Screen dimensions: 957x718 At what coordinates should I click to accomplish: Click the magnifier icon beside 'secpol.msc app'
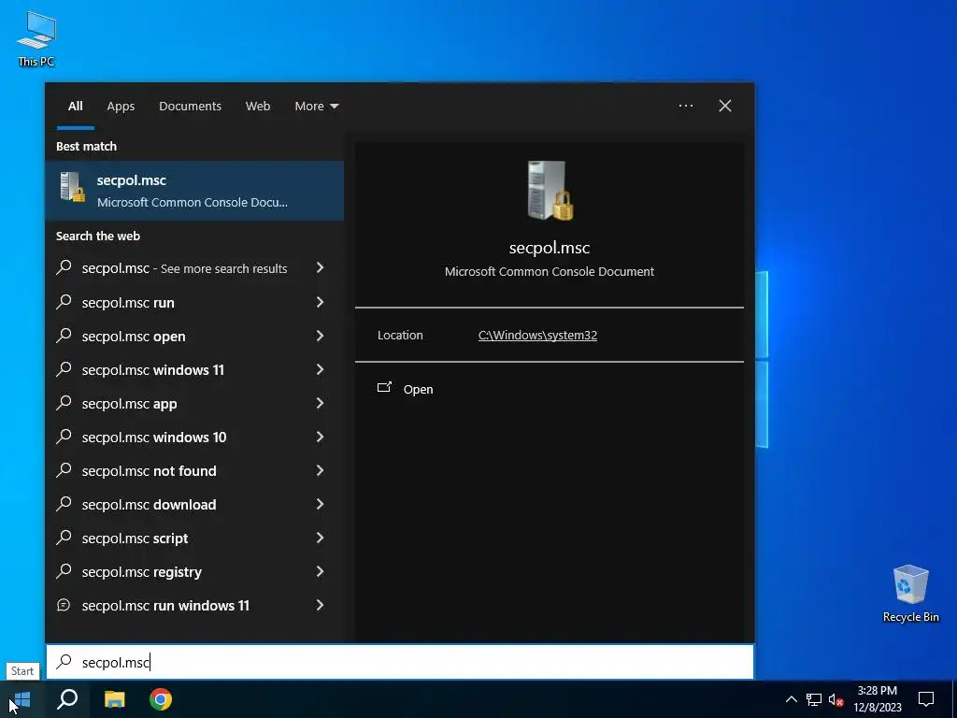(x=64, y=402)
